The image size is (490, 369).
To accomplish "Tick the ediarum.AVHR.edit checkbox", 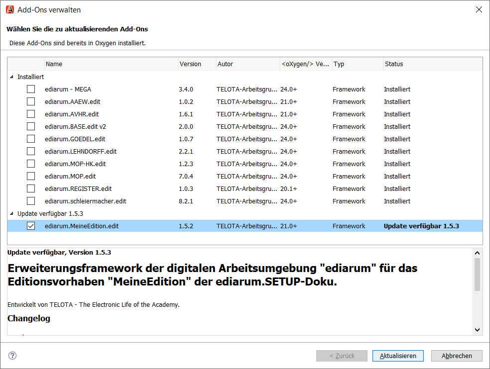I will coord(31,114).
